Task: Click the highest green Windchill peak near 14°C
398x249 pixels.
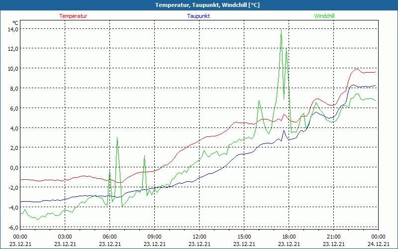Action: (281, 30)
